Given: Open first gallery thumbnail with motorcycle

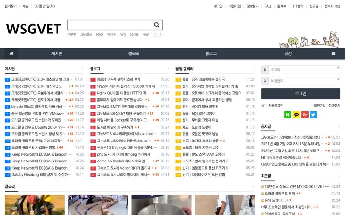Looking at the screenshot, I should (x=35, y=205).
